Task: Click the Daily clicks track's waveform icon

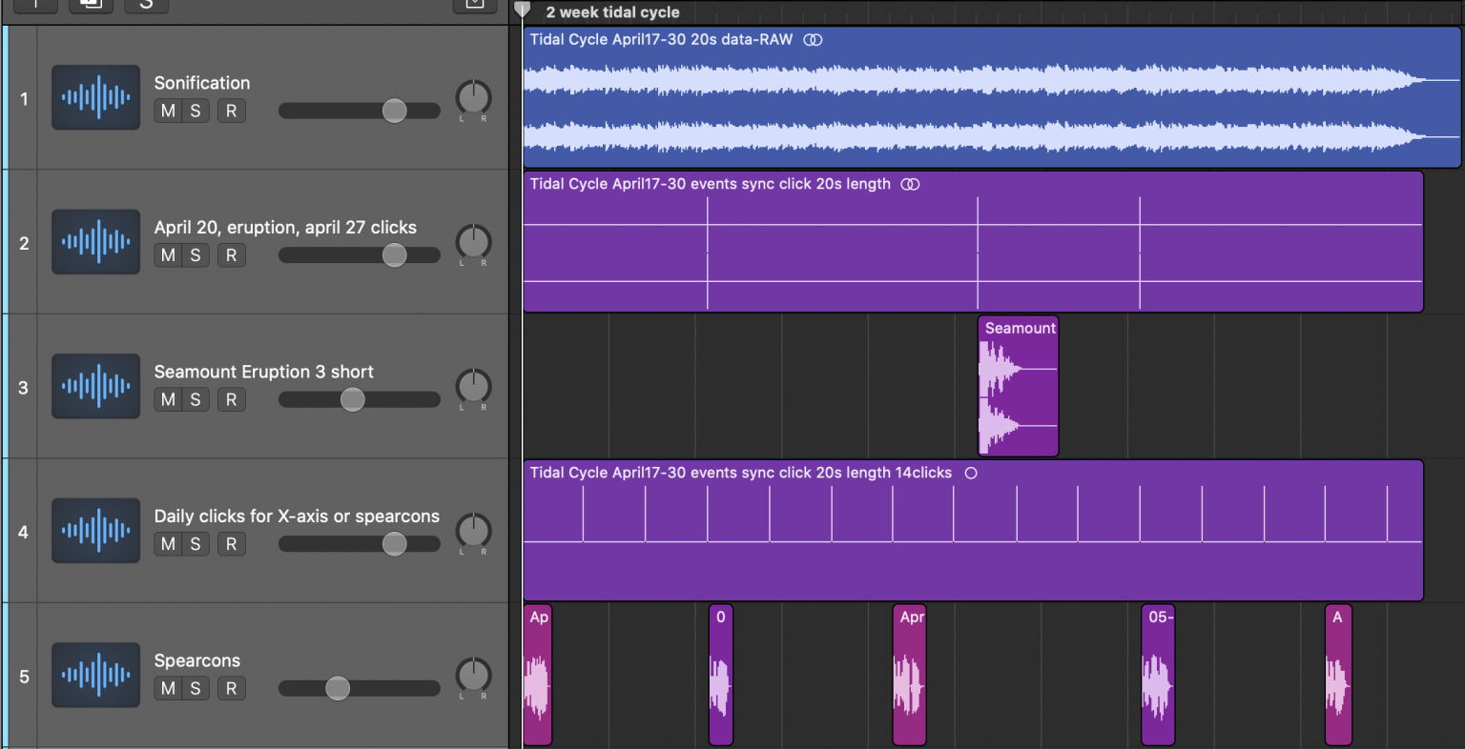Action: point(95,530)
